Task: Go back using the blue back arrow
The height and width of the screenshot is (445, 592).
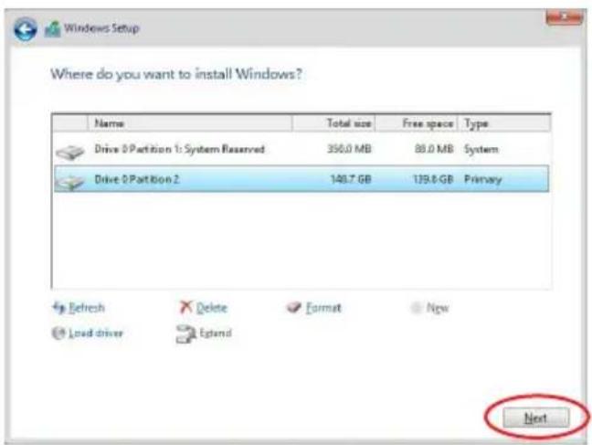Action: (26, 29)
